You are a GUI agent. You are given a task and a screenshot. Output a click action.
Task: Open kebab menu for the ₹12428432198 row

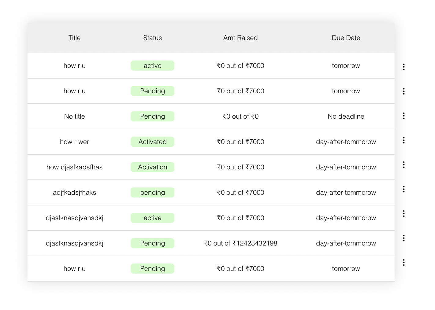404,238
